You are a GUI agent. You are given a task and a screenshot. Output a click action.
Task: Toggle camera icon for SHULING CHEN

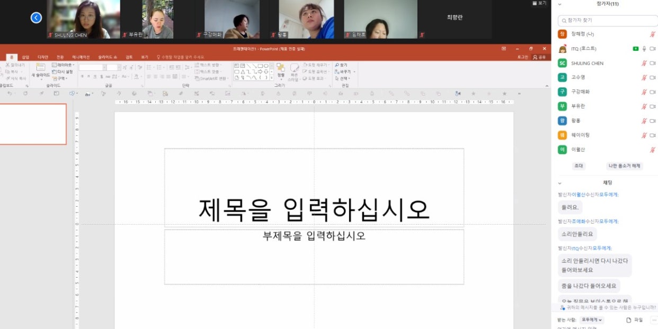pos(653,63)
